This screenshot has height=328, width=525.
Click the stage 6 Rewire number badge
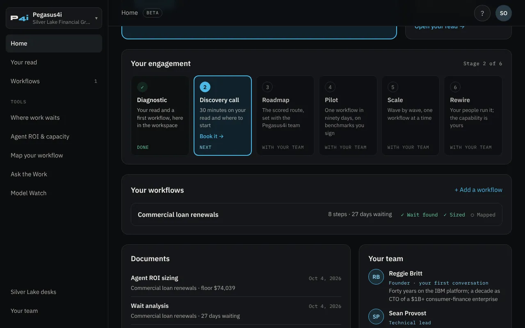tap(455, 87)
